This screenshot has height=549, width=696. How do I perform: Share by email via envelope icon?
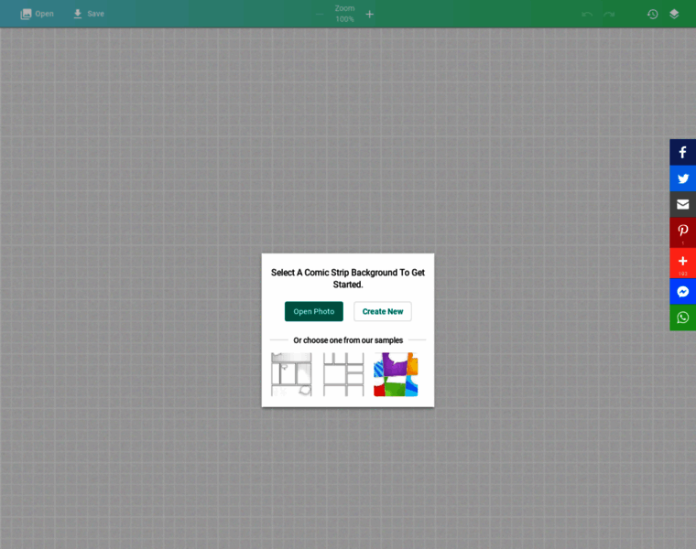[682, 204]
